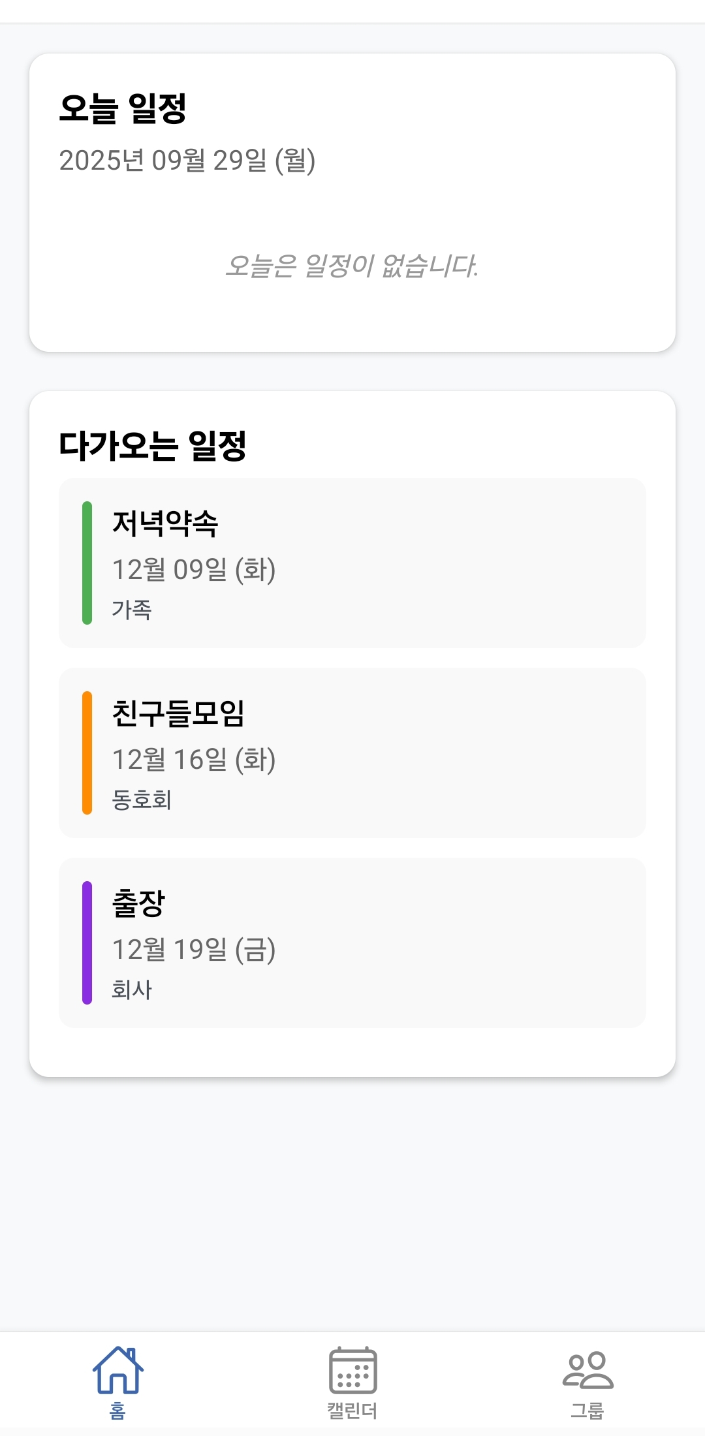The image size is (705, 1436).
Task: Open the 친구들모임 event title
Action: click(178, 713)
